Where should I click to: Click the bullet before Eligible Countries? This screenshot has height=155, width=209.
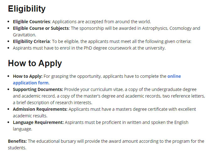pos(8,21)
